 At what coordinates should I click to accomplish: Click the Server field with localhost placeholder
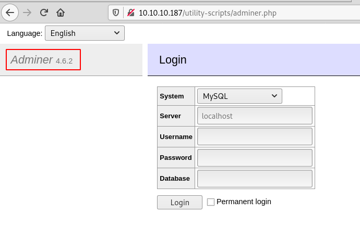tap(255, 116)
